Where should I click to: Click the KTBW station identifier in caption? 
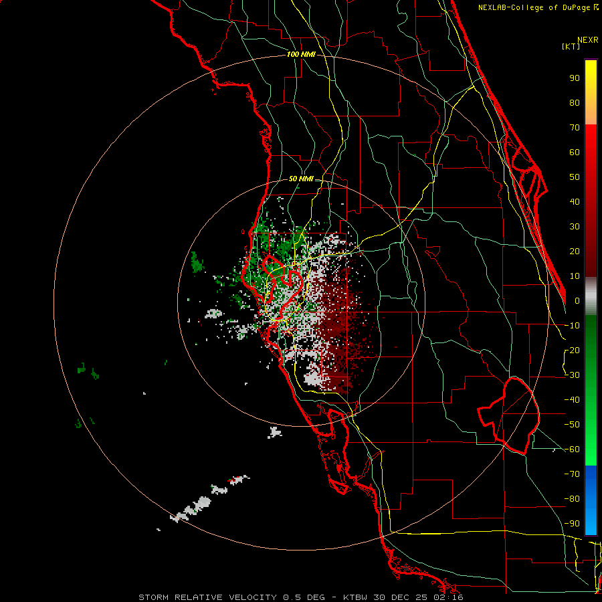tap(356, 597)
